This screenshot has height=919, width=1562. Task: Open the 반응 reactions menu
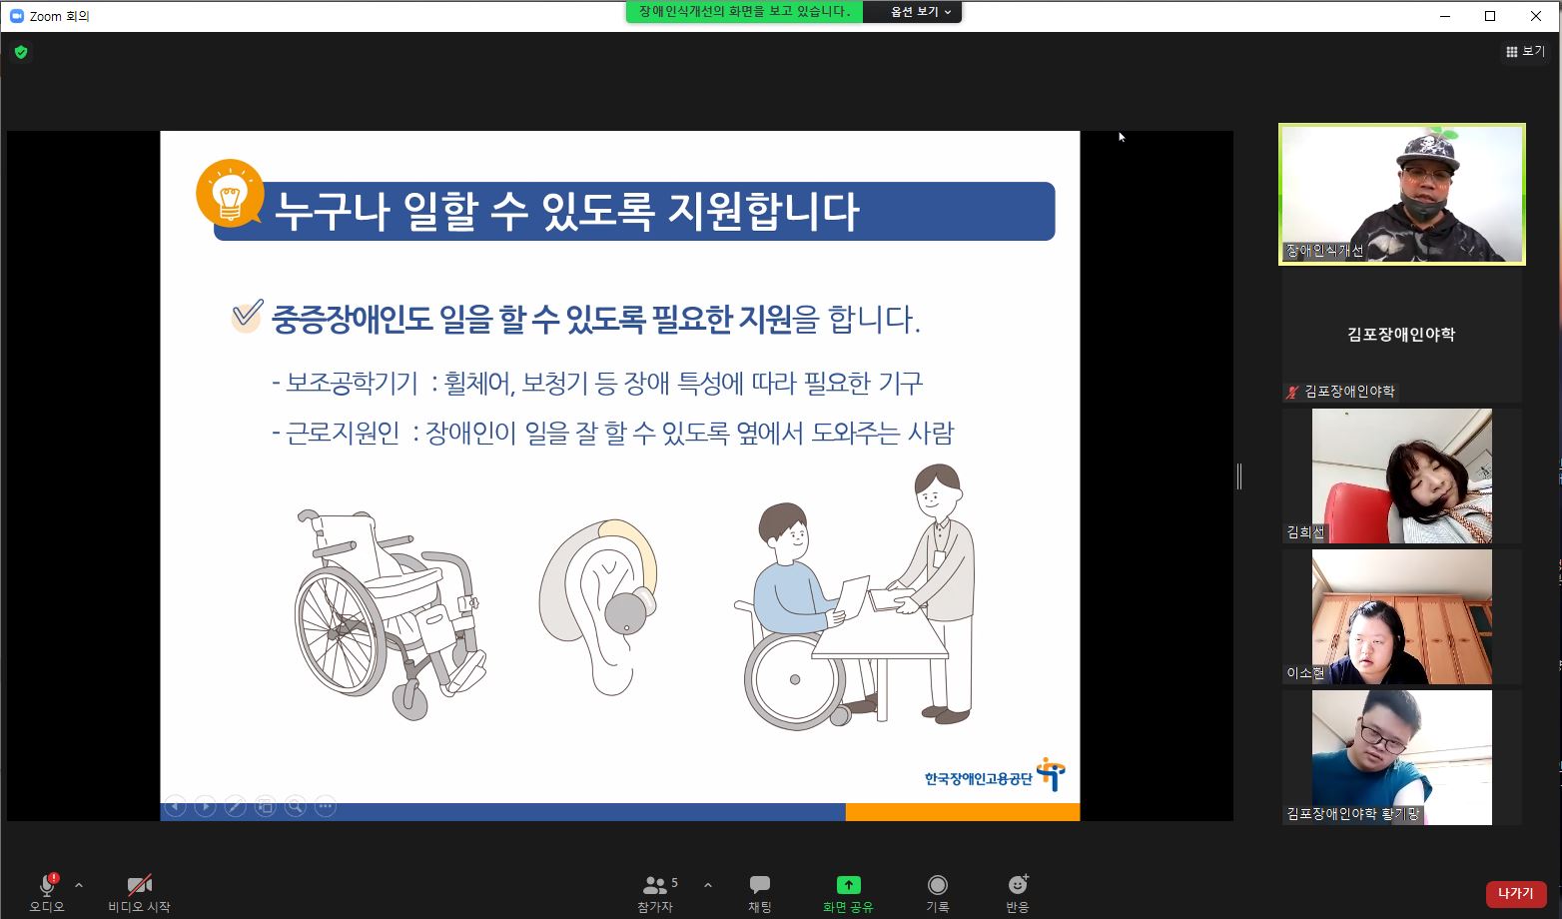tap(1018, 893)
